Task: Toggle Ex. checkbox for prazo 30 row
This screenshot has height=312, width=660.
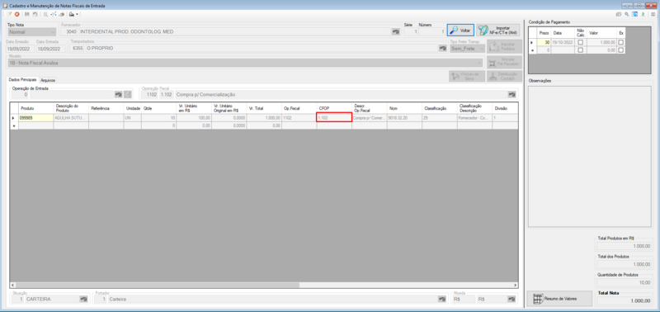Action: 621,43
